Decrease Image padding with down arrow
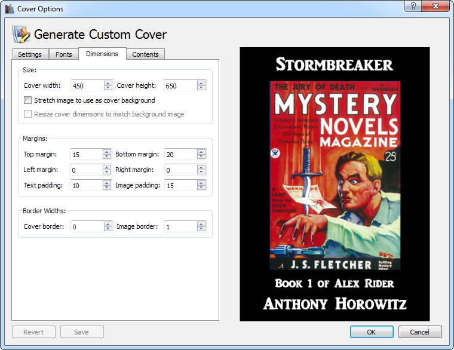Image resolution: width=454 pixels, height=350 pixels. pyautogui.click(x=201, y=188)
